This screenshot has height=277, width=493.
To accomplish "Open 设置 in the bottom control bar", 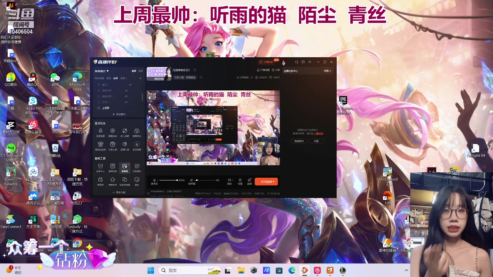I will tap(240, 182).
